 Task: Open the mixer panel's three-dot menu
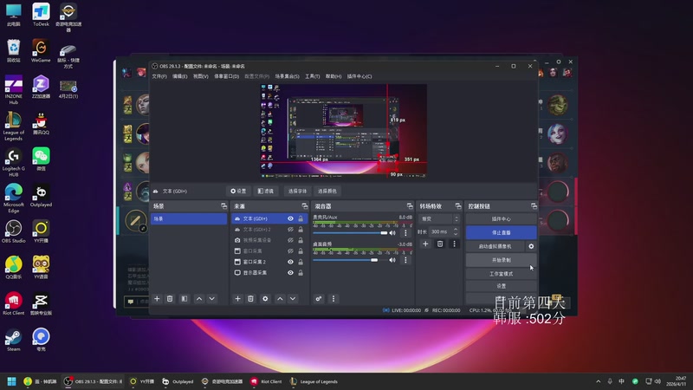click(x=334, y=299)
